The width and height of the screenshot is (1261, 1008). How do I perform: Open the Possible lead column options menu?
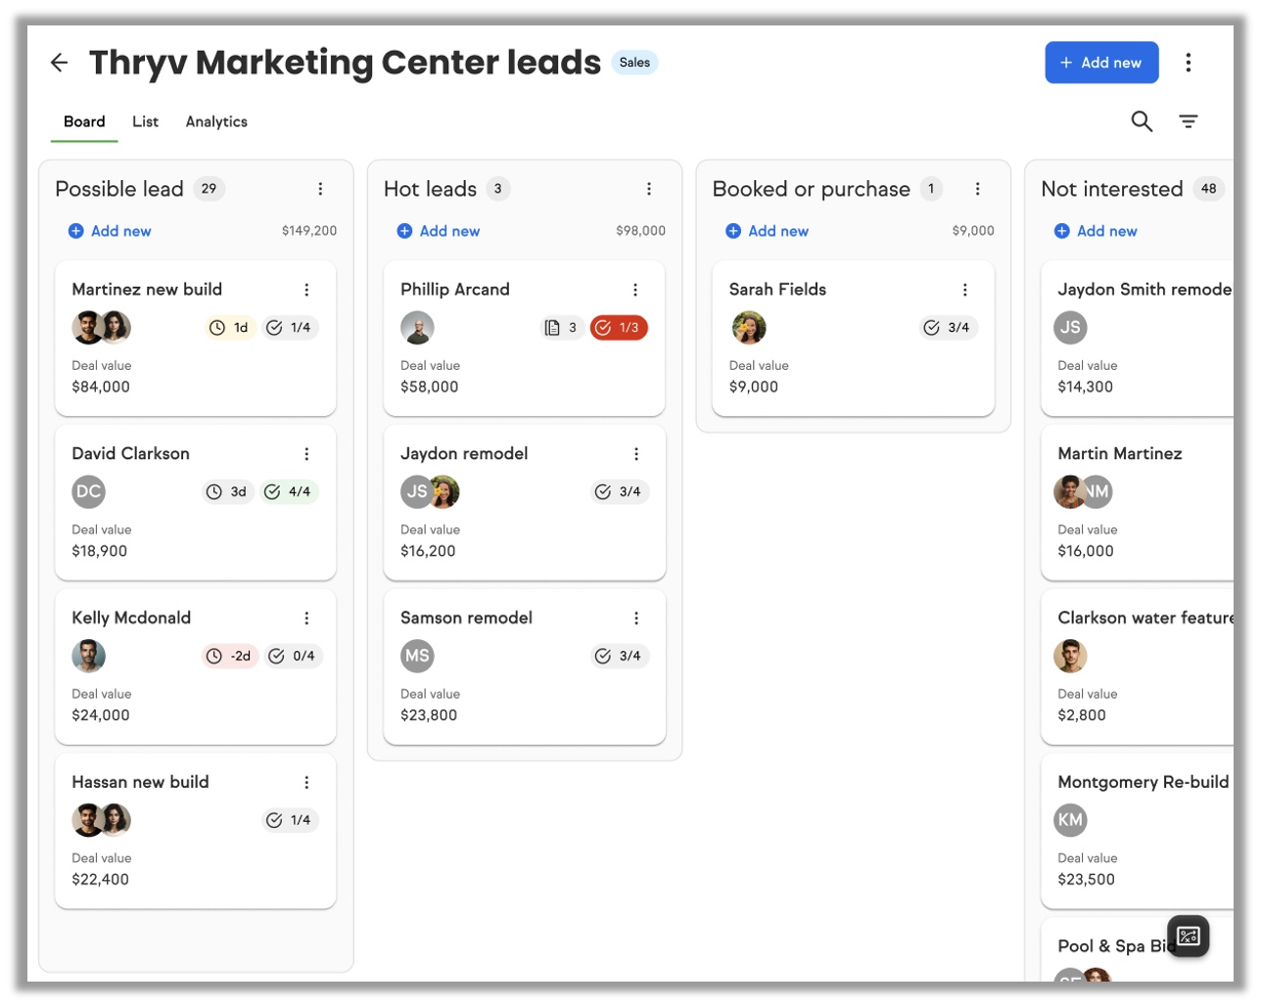pyautogui.click(x=320, y=189)
